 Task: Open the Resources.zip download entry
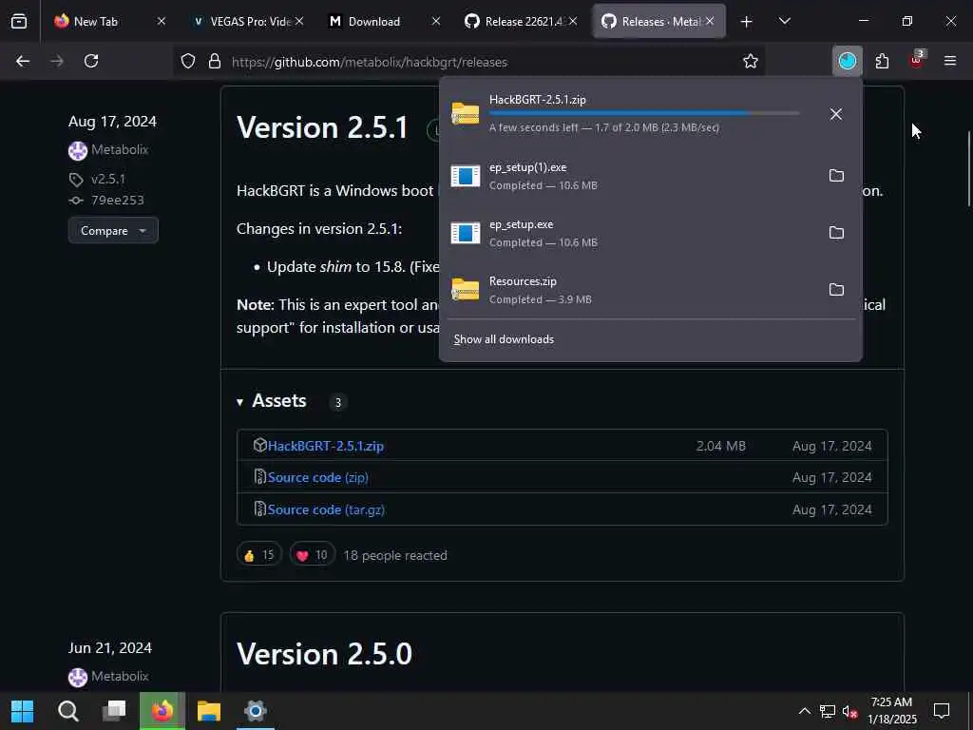tap(631, 290)
